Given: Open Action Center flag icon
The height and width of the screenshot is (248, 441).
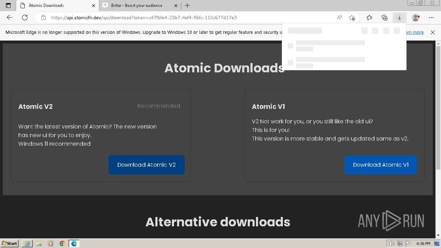Looking at the screenshot, I should click(408, 244).
